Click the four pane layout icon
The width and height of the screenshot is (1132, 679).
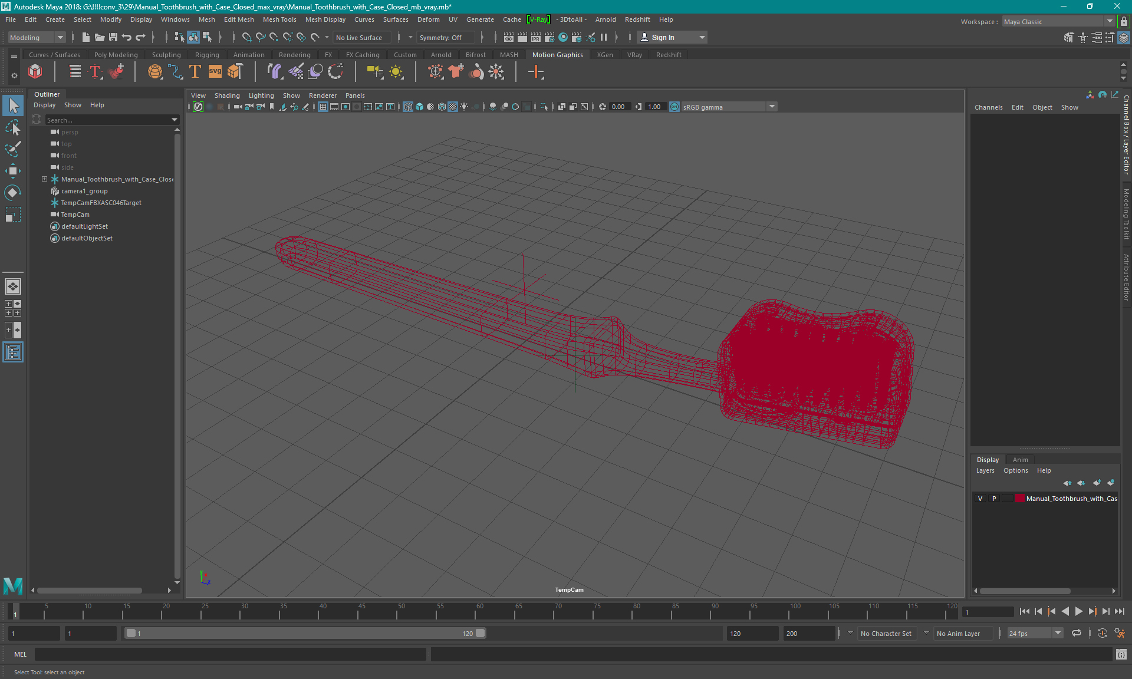(13, 308)
